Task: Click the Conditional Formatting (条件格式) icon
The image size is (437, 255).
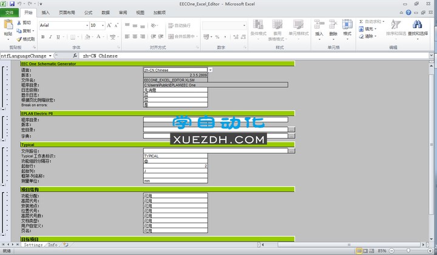Action: (258, 24)
